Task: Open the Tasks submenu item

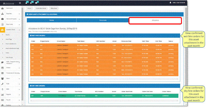Action: pos(7,53)
